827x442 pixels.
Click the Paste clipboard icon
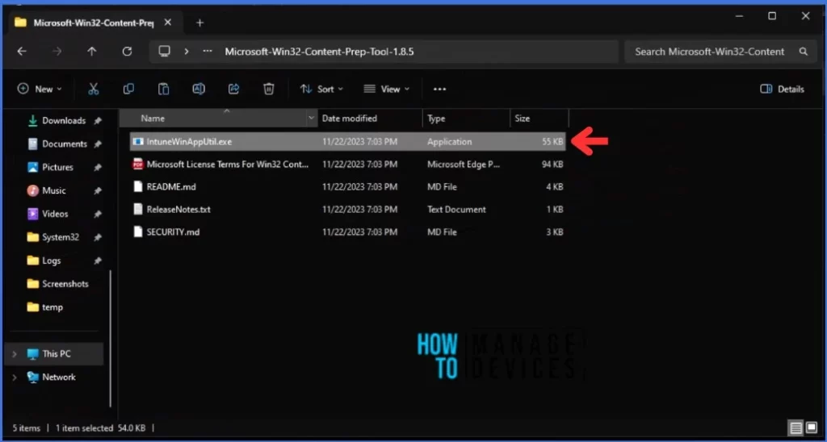(x=163, y=89)
